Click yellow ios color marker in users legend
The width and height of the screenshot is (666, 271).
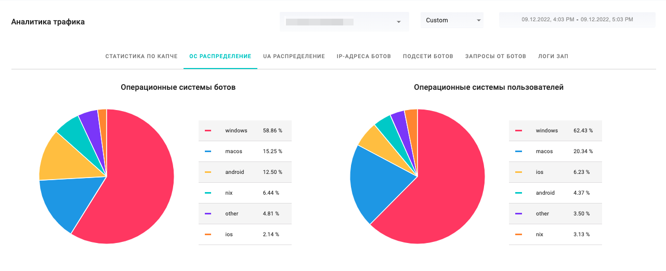coord(518,172)
